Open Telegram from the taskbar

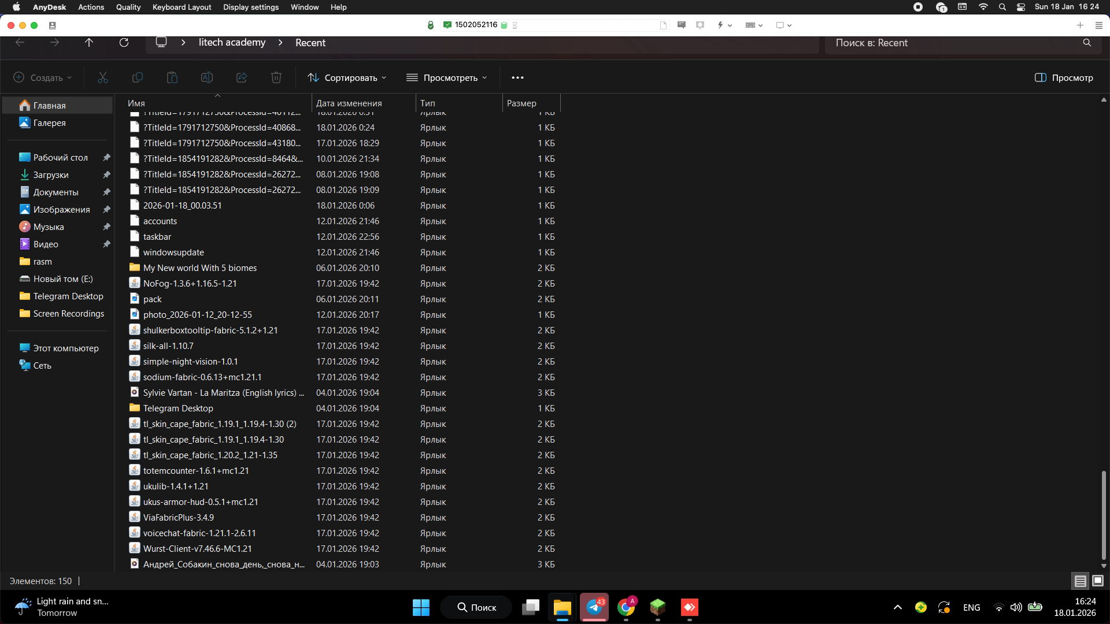(x=594, y=607)
